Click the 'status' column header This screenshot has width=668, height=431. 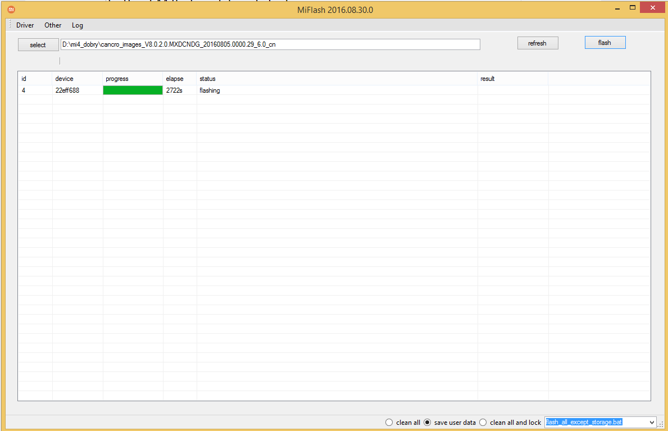(x=207, y=79)
